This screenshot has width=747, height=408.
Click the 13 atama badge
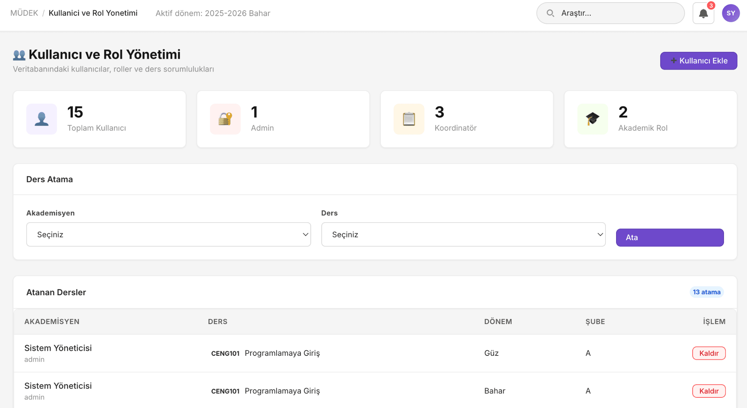coord(707,292)
